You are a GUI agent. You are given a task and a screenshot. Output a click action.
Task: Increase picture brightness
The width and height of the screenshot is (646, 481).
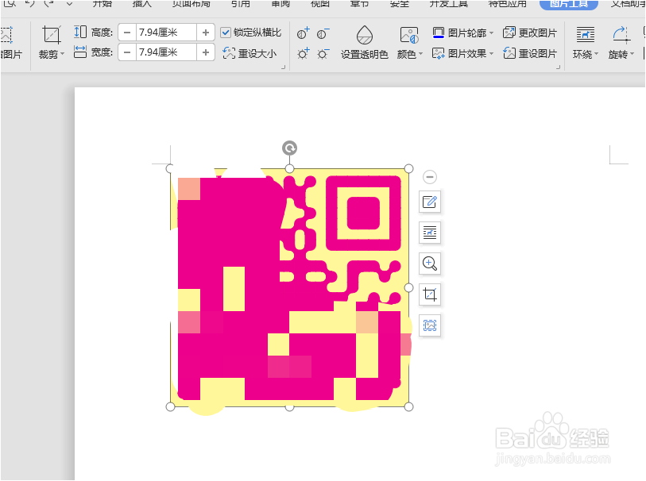(x=304, y=53)
